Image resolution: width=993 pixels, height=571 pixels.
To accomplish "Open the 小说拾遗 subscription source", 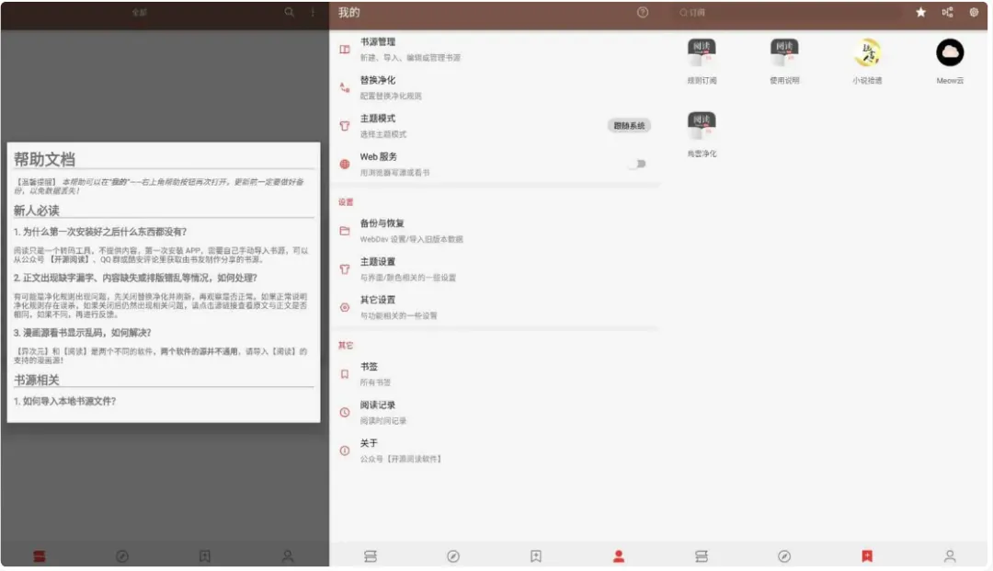I will pos(867,61).
